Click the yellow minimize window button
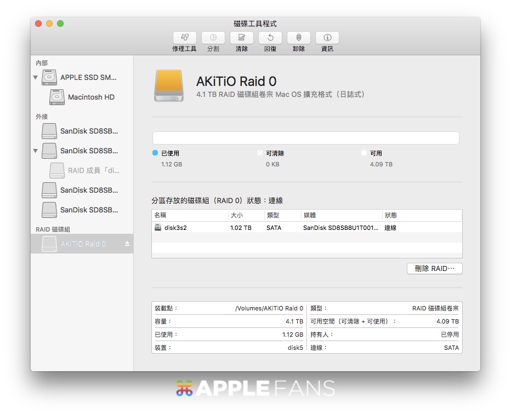511x415 pixels. [x=49, y=24]
